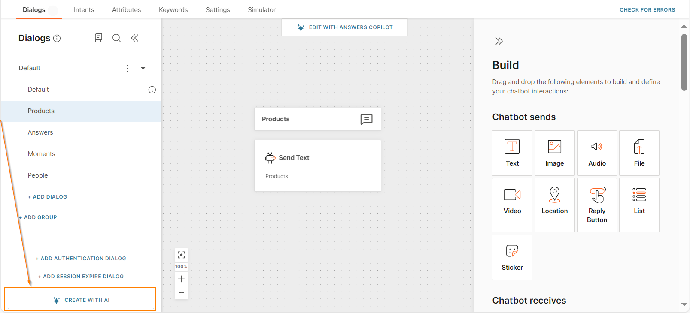Select the Products dialog in the list

(81, 111)
